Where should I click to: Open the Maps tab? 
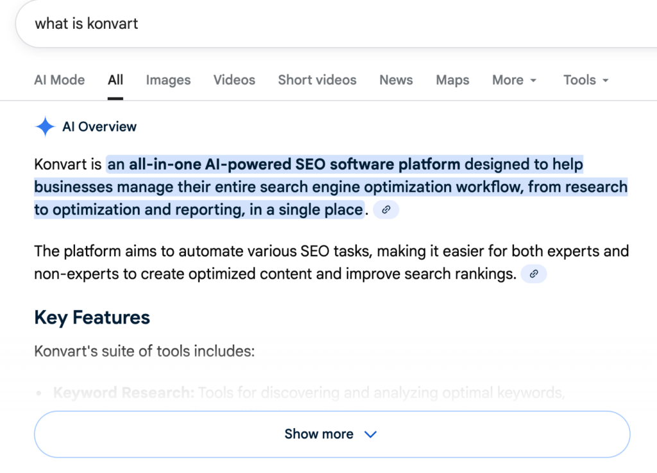click(452, 80)
